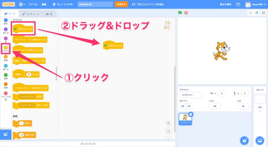Select the 動き category color circle
Viewport: 268px width, 147px height.
(x=6, y=20)
